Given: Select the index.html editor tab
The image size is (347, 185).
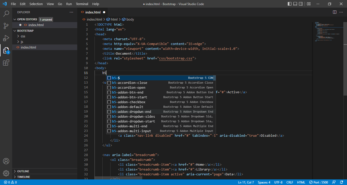Looking at the screenshot, I should pyautogui.click(x=93, y=12).
